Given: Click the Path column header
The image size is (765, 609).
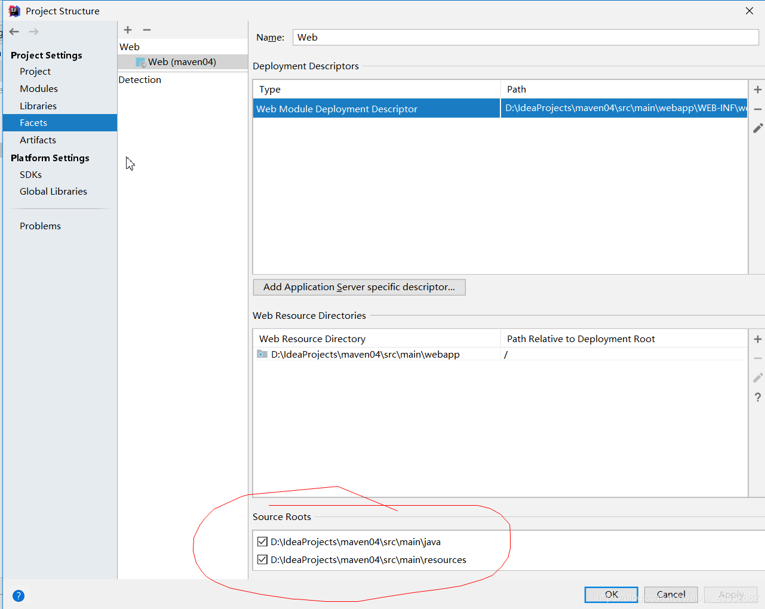Looking at the screenshot, I should [x=624, y=89].
